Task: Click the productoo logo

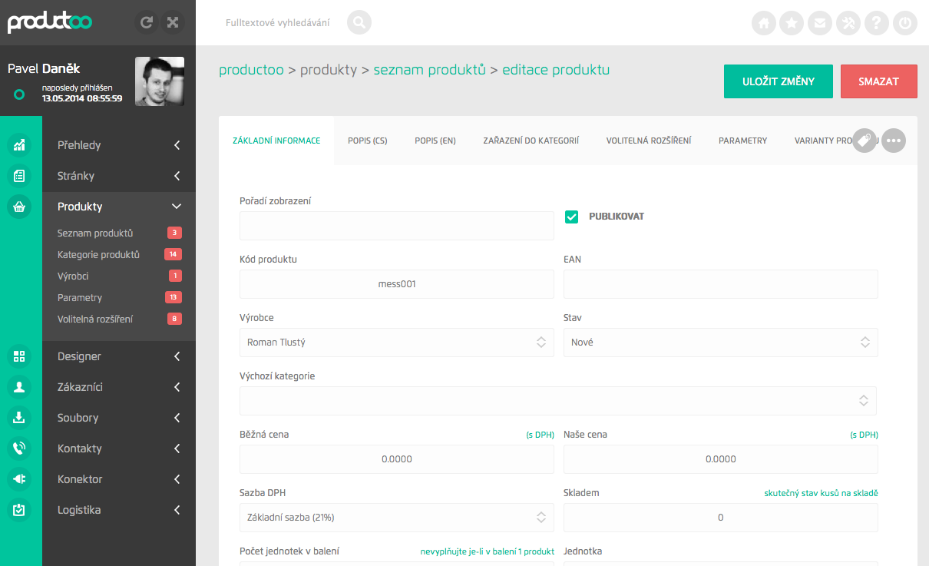Action: [x=50, y=22]
